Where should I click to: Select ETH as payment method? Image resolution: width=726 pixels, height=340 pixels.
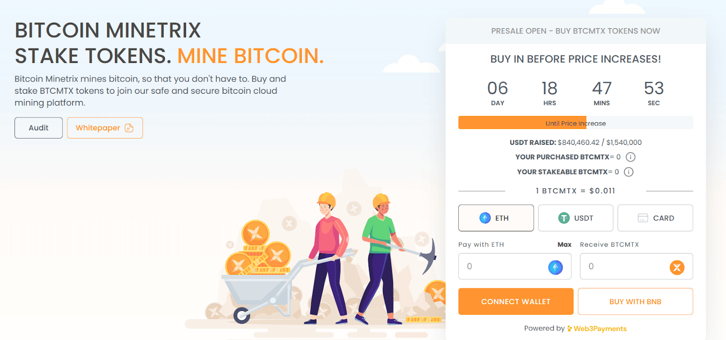pos(496,218)
